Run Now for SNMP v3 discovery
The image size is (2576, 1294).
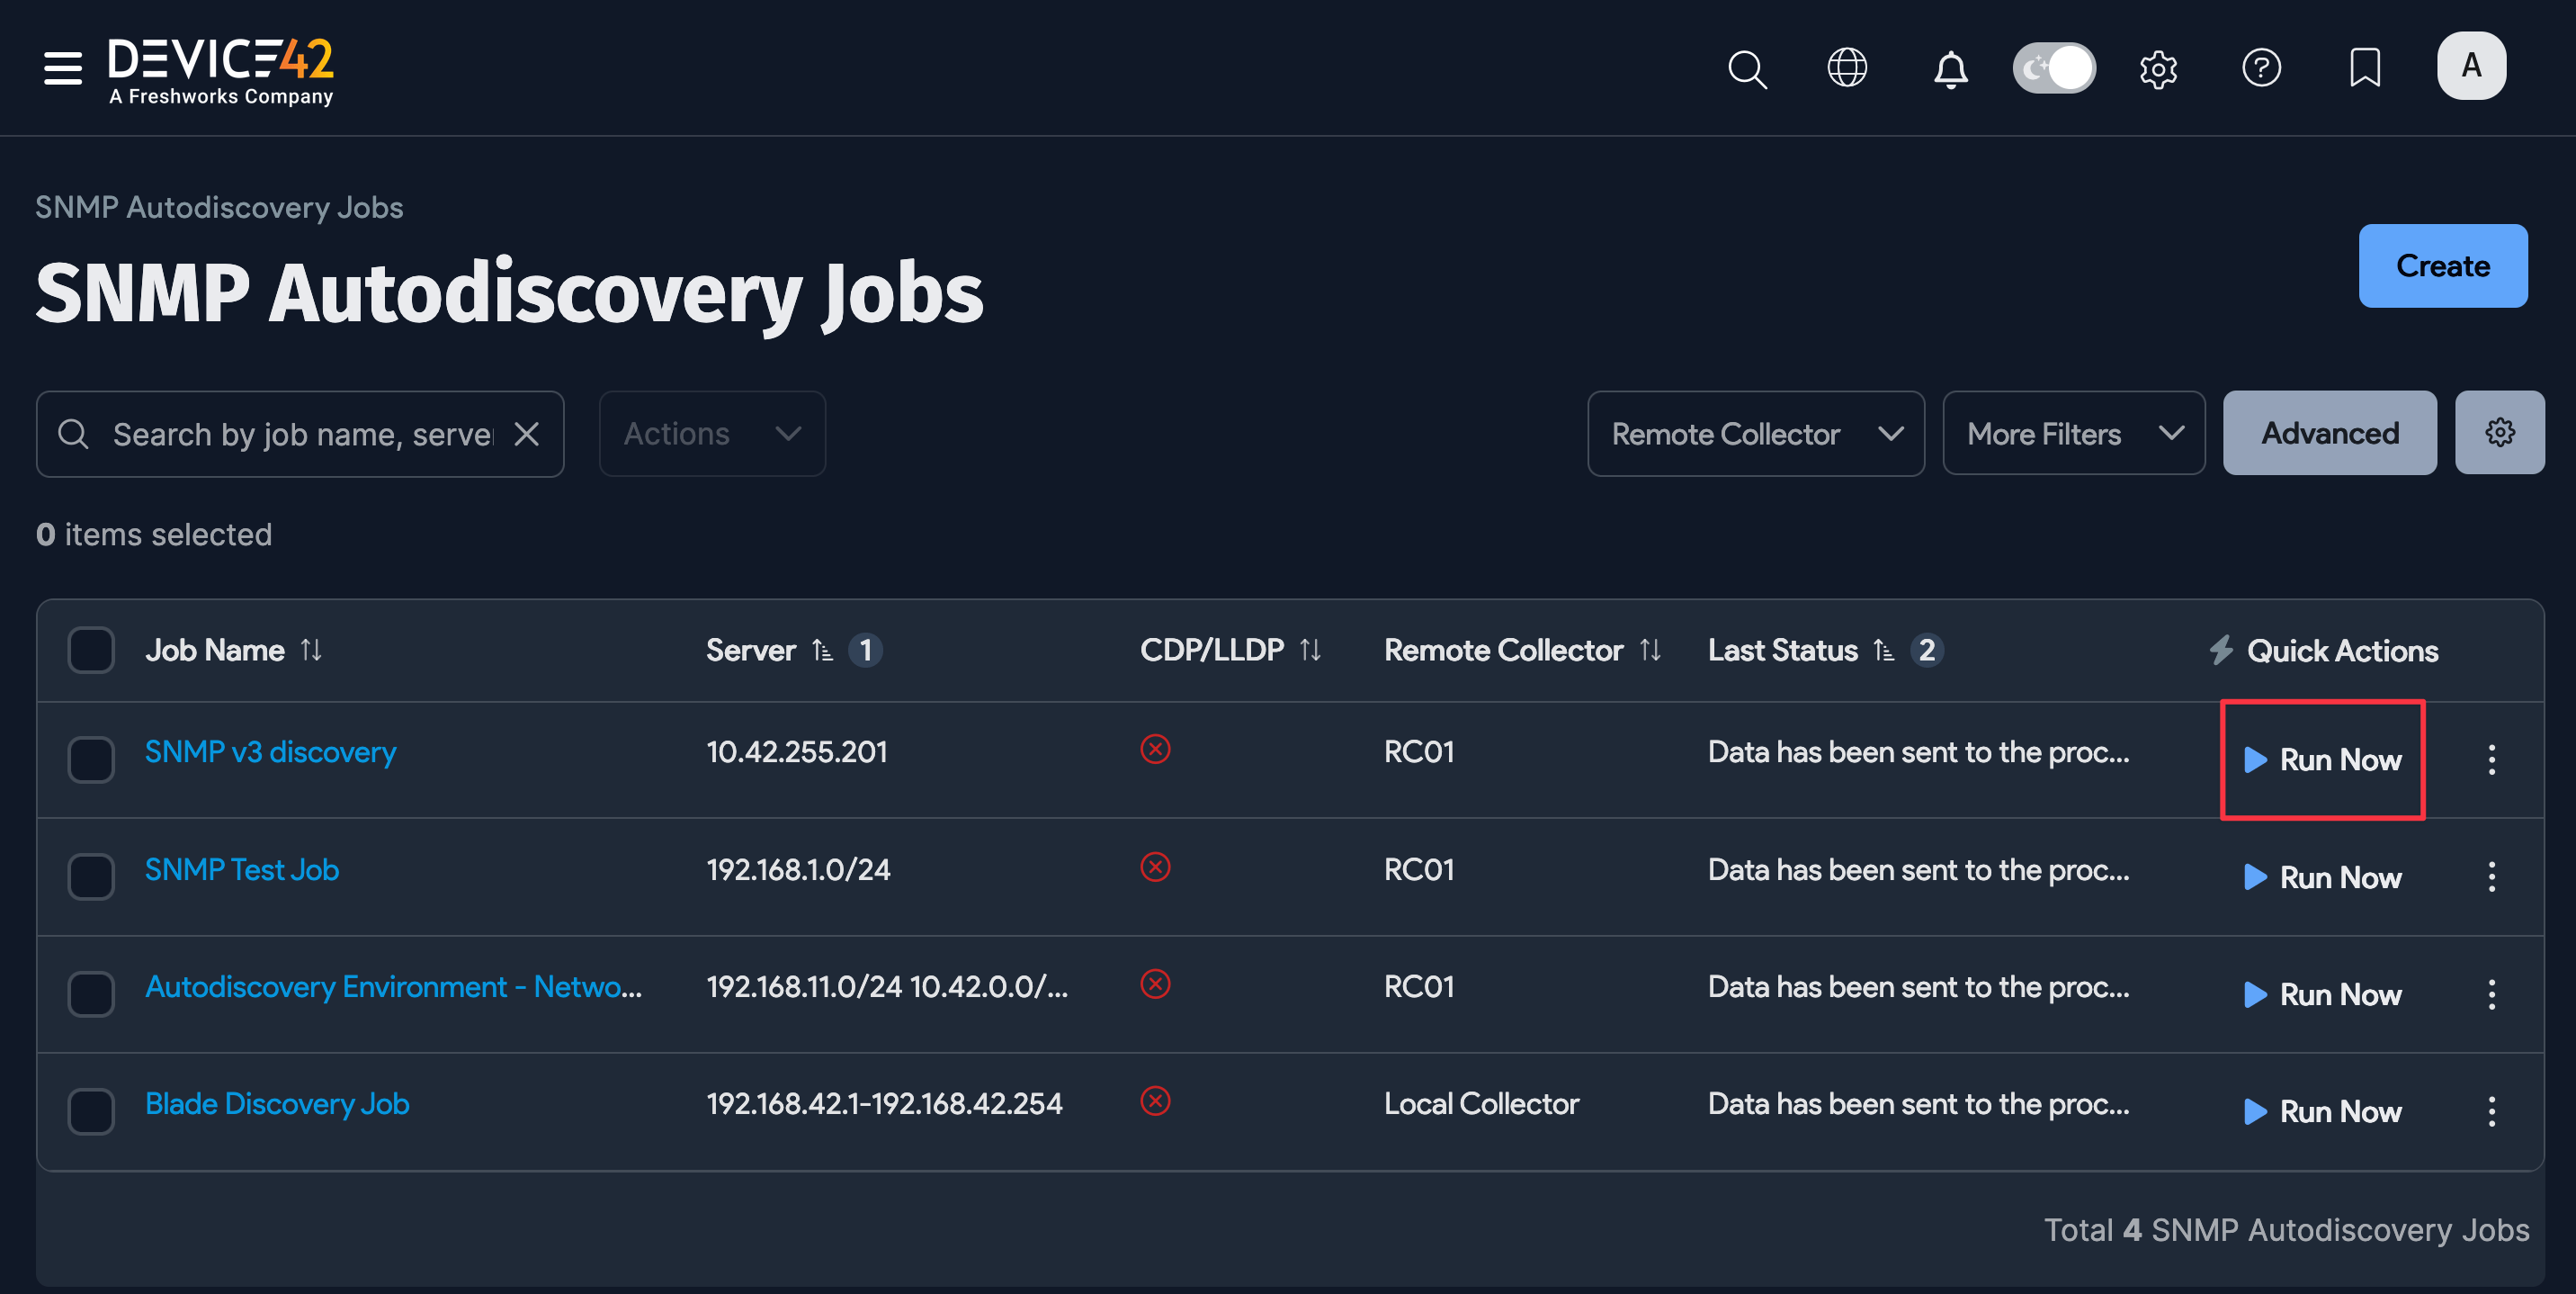(2322, 759)
